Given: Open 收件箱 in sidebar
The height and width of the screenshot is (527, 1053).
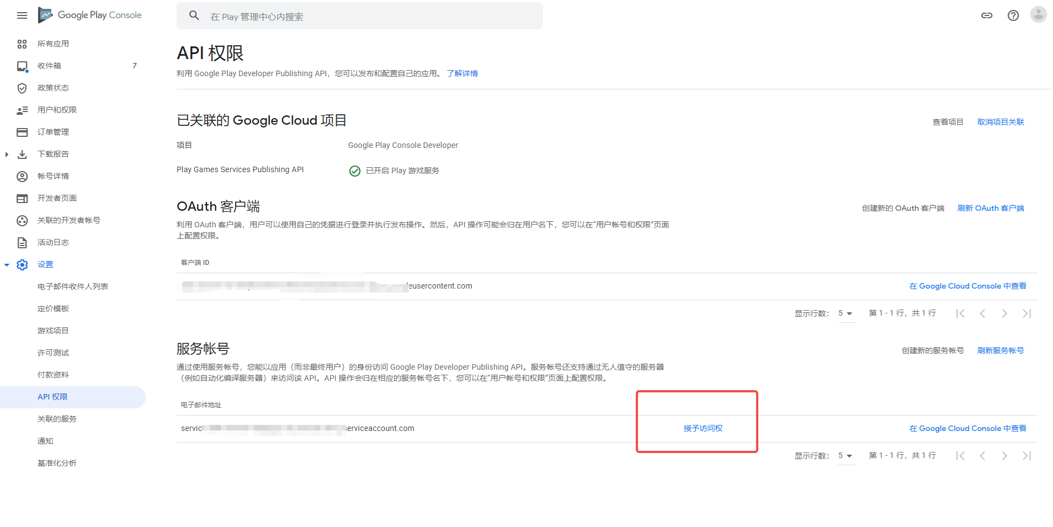Looking at the screenshot, I should coord(49,66).
